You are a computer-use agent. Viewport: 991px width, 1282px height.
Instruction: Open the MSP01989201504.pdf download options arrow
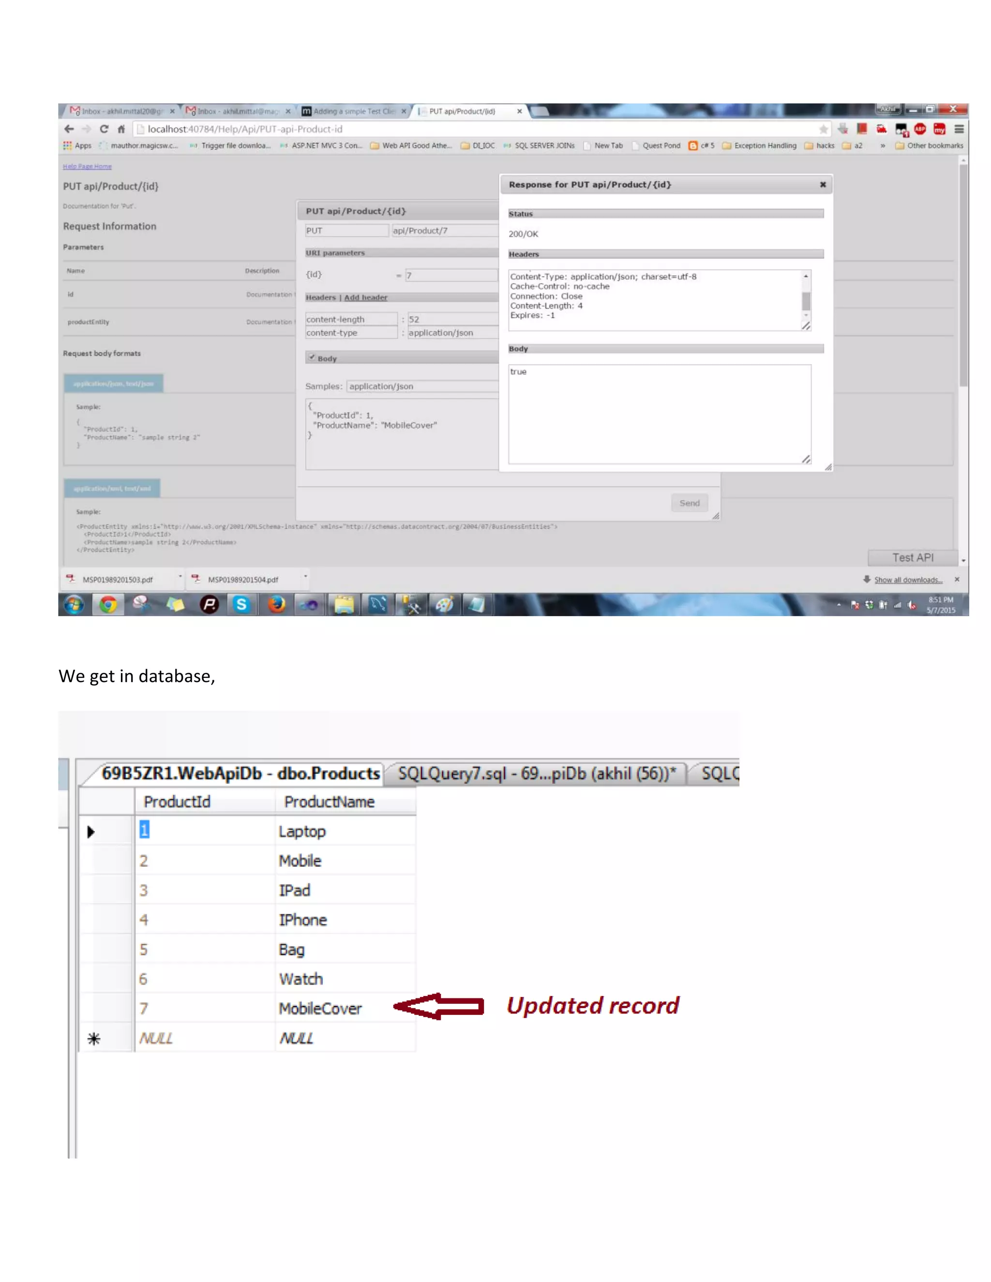(x=305, y=578)
